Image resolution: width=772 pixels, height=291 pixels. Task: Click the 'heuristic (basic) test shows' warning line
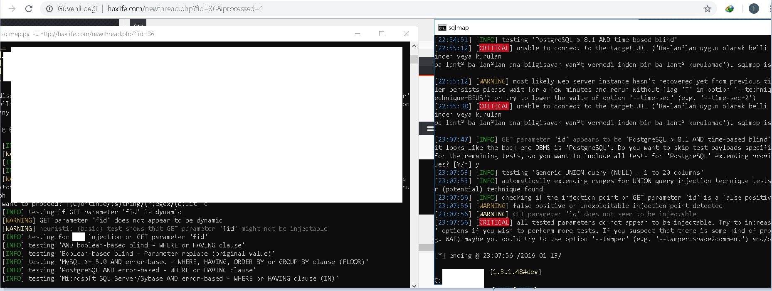[165, 229]
